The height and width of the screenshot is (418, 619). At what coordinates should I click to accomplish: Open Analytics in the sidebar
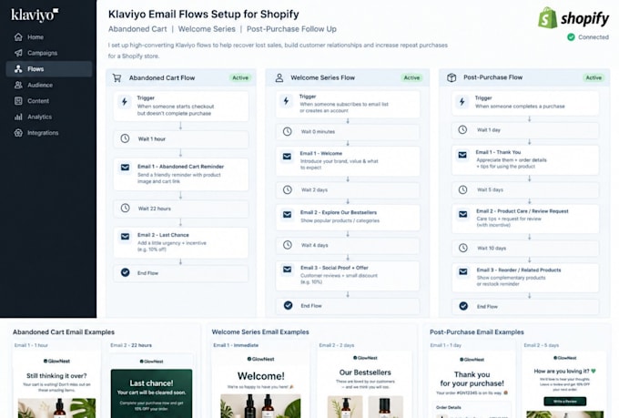(49, 117)
